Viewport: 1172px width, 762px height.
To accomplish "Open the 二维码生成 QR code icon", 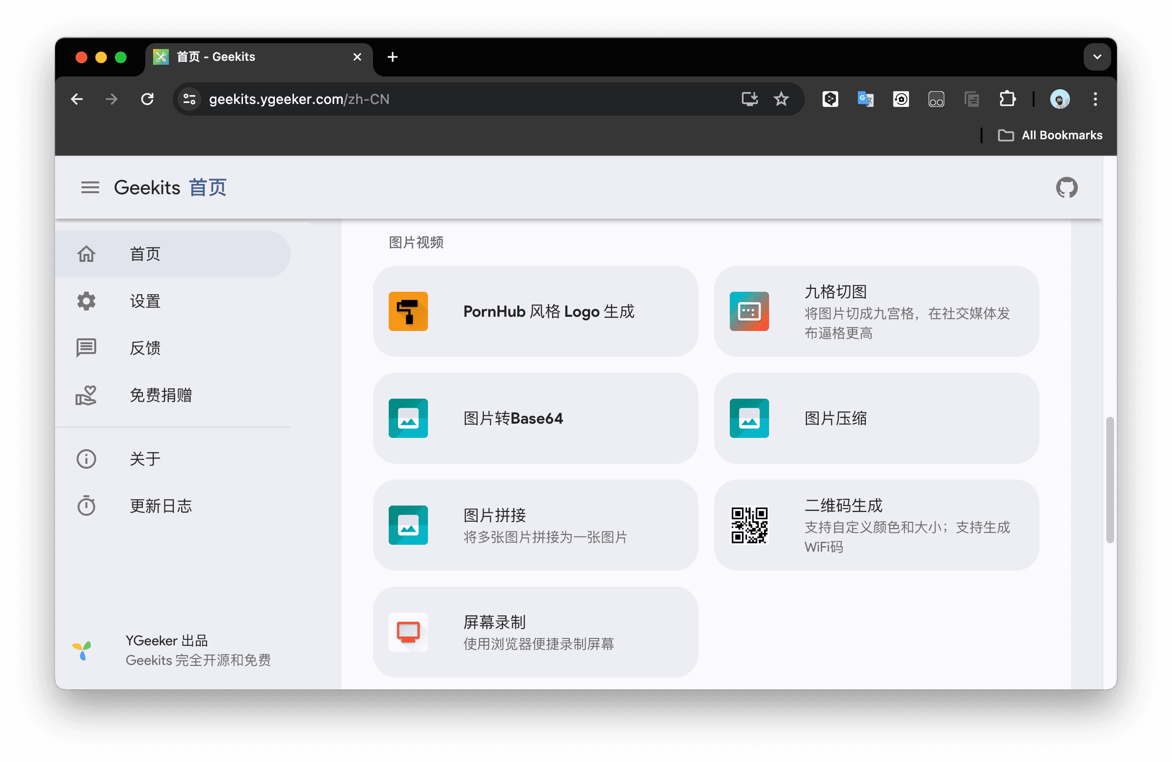I will [748, 525].
